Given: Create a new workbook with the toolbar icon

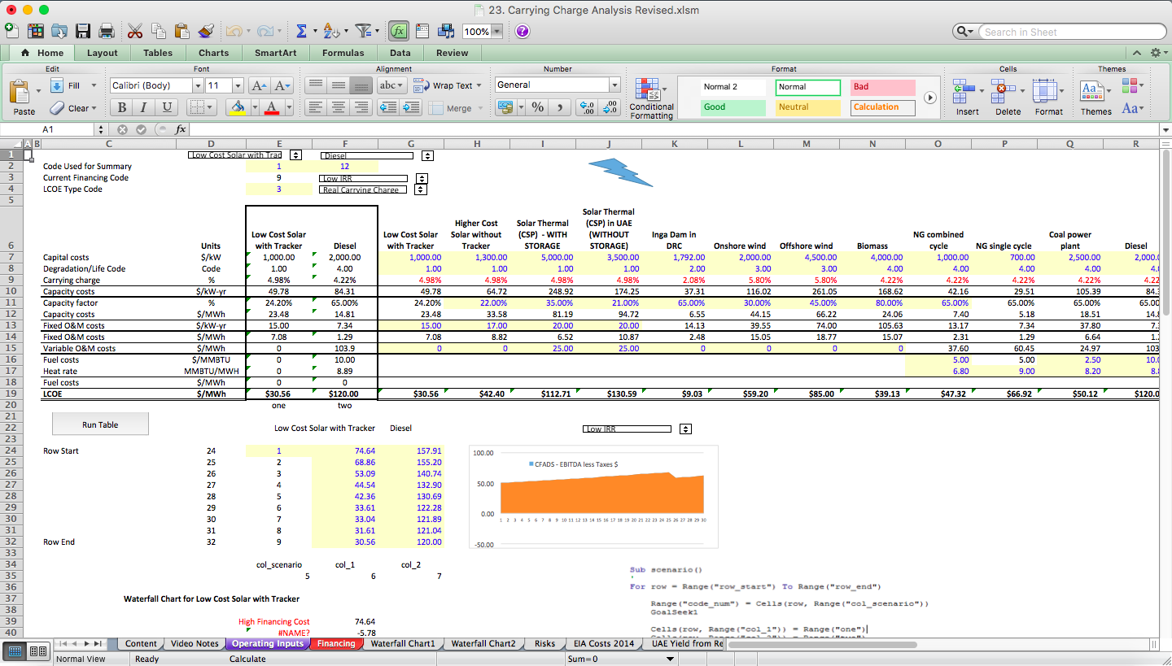Looking at the screenshot, I should [11, 31].
